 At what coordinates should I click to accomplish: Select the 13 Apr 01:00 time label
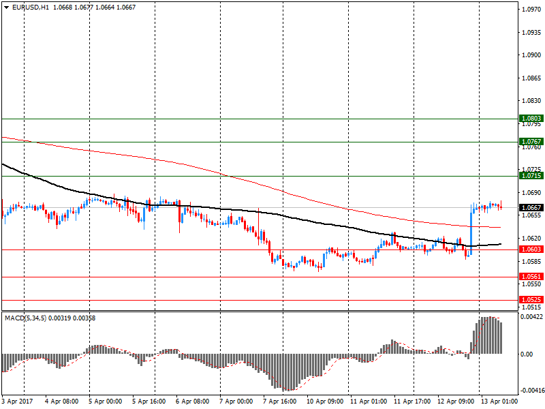tap(499, 401)
